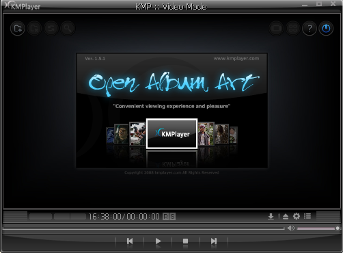Toggle the S shuffle indicator
Viewport: 343px width, 253px height.
coord(172,216)
